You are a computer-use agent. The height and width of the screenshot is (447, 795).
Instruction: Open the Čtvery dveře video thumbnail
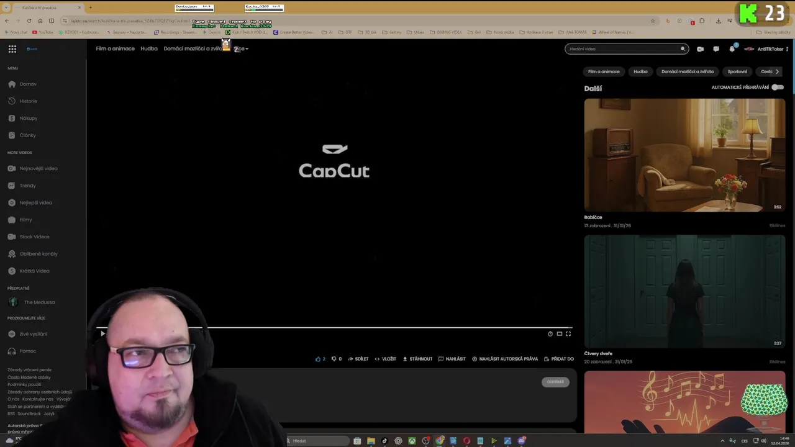pos(684,292)
